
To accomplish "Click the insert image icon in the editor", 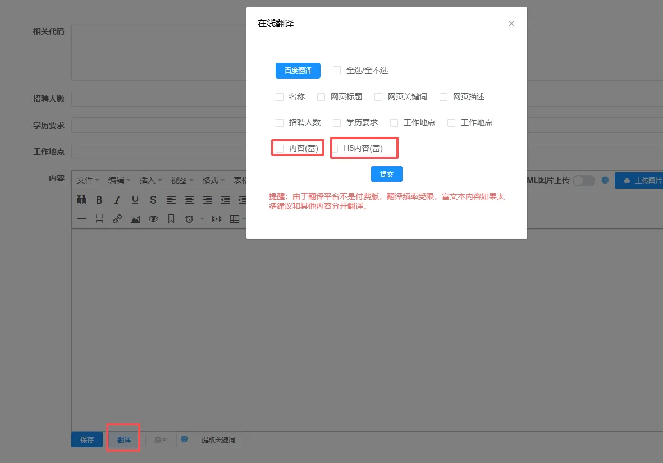I will click(x=135, y=219).
